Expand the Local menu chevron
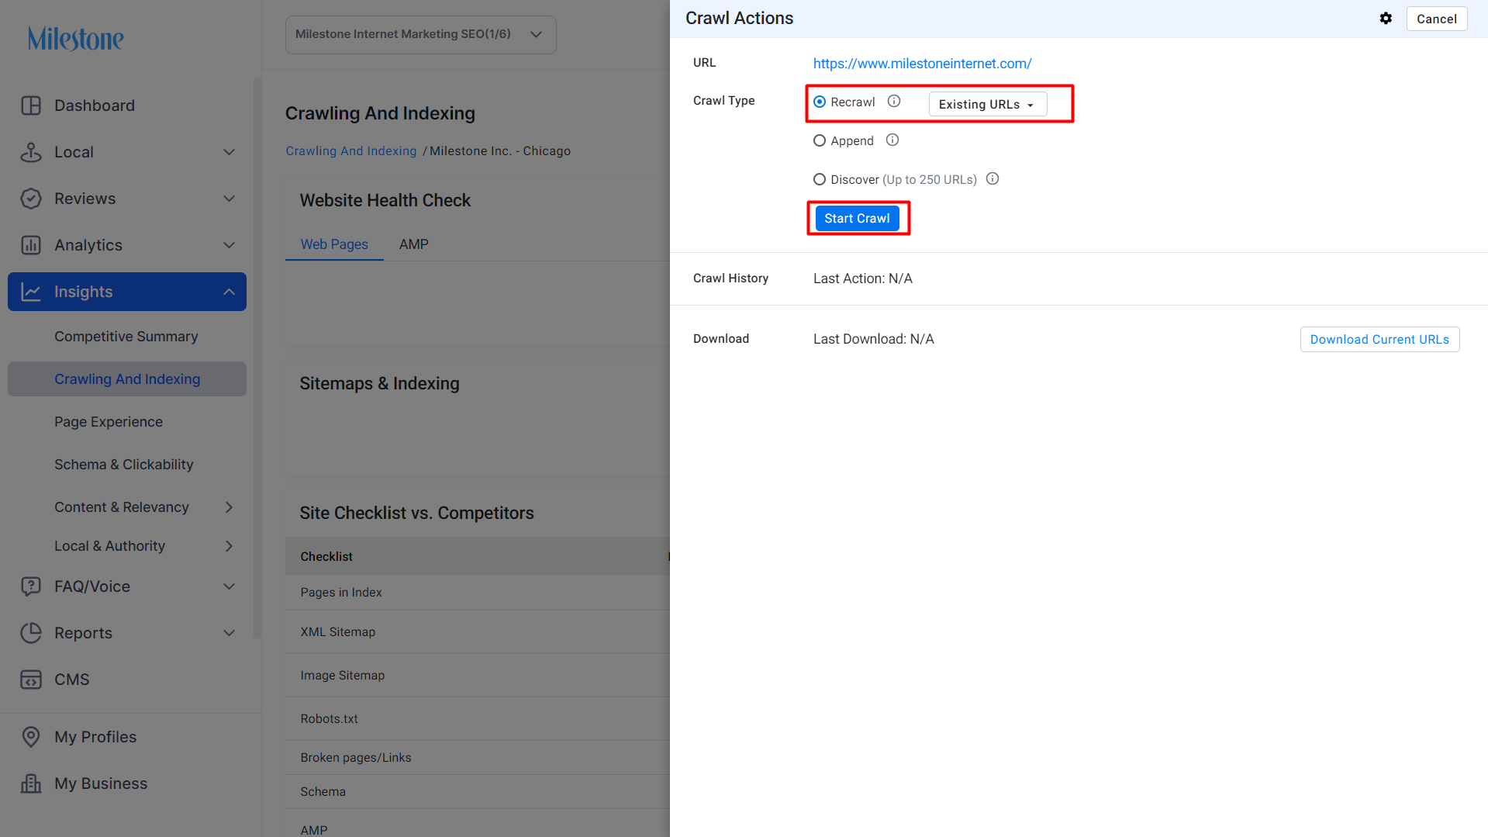1488x837 pixels. [x=229, y=152]
